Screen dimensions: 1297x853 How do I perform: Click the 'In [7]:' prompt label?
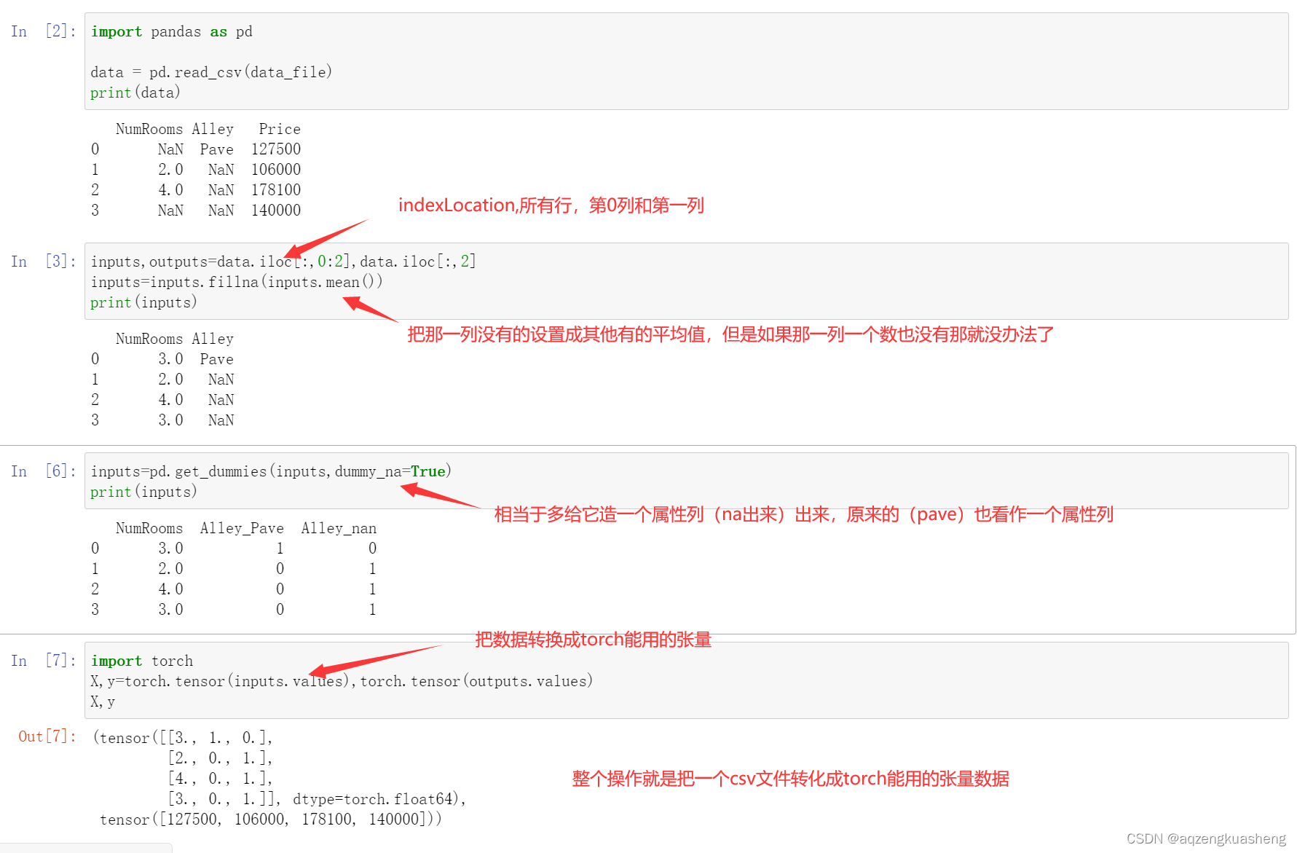tap(44, 661)
